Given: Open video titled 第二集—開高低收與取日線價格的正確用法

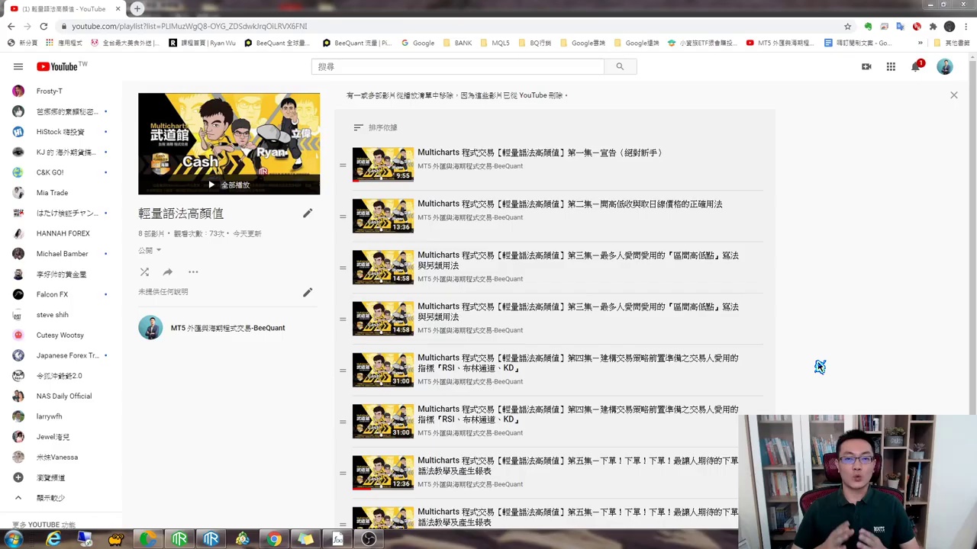Looking at the screenshot, I should [x=570, y=204].
